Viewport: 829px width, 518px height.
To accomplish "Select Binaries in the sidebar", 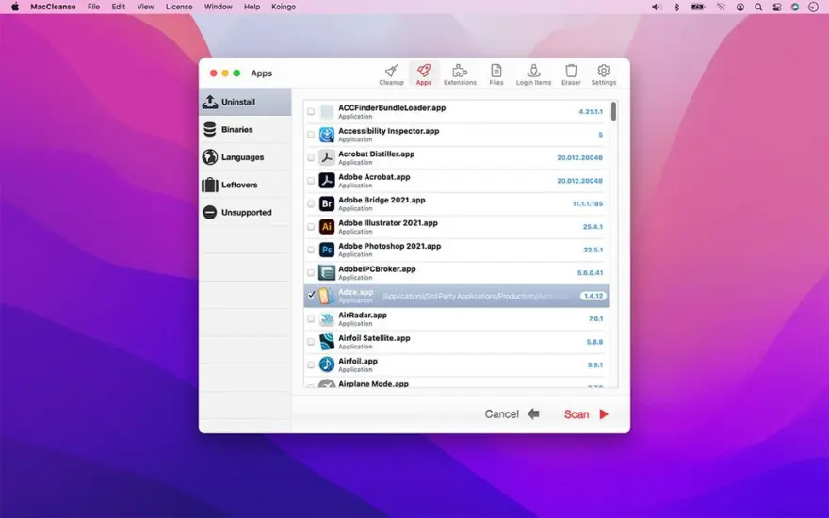I will [x=245, y=130].
